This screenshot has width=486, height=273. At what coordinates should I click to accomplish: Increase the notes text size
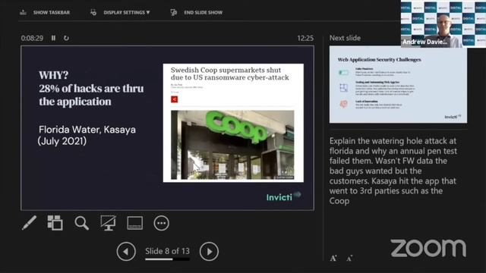(x=333, y=258)
